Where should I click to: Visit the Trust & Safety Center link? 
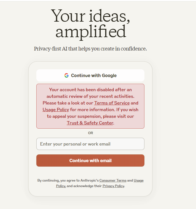click(x=90, y=123)
